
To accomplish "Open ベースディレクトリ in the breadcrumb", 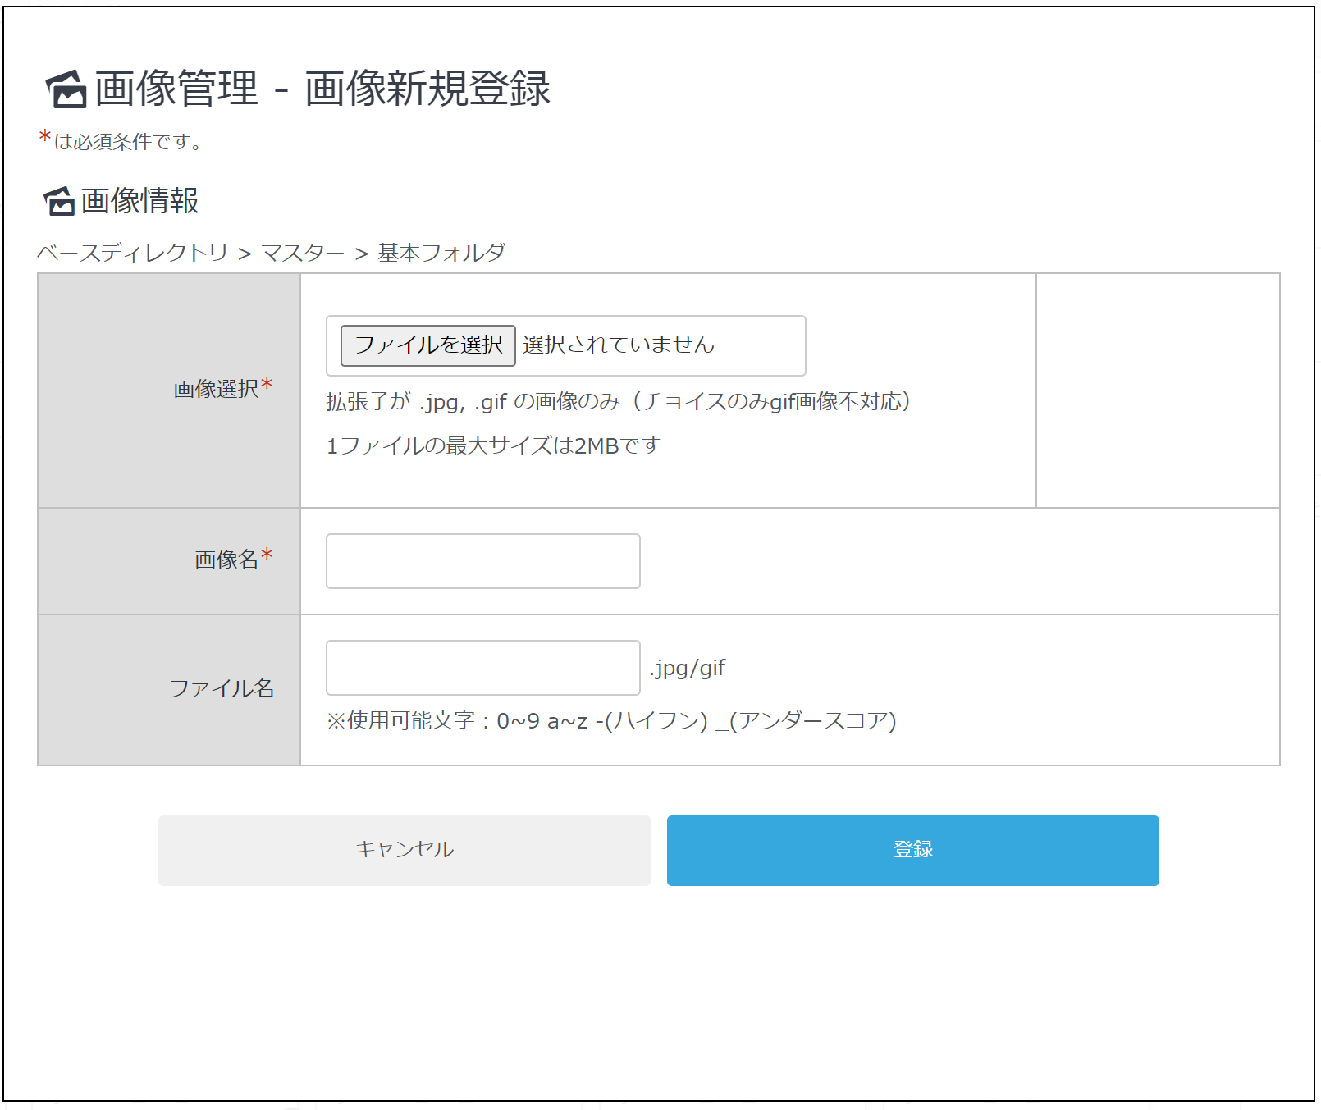I will click(x=132, y=253).
